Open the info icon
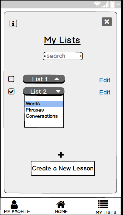The width and height of the screenshot is (123, 215). click(13, 24)
